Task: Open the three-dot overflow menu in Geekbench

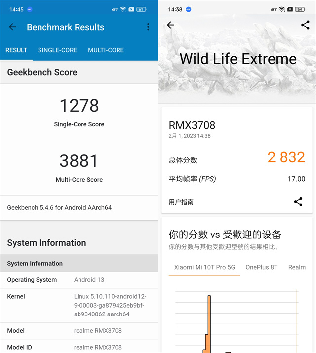Action: pyautogui.click(x=148, y=27)
